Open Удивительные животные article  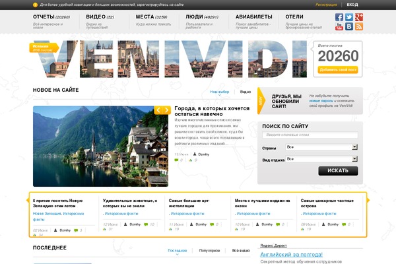[130, 203]
